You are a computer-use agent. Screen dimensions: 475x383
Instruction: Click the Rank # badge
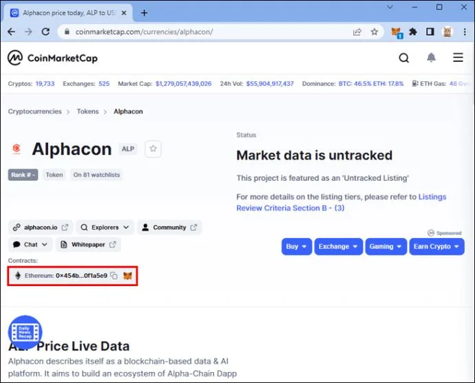(23, 175)
